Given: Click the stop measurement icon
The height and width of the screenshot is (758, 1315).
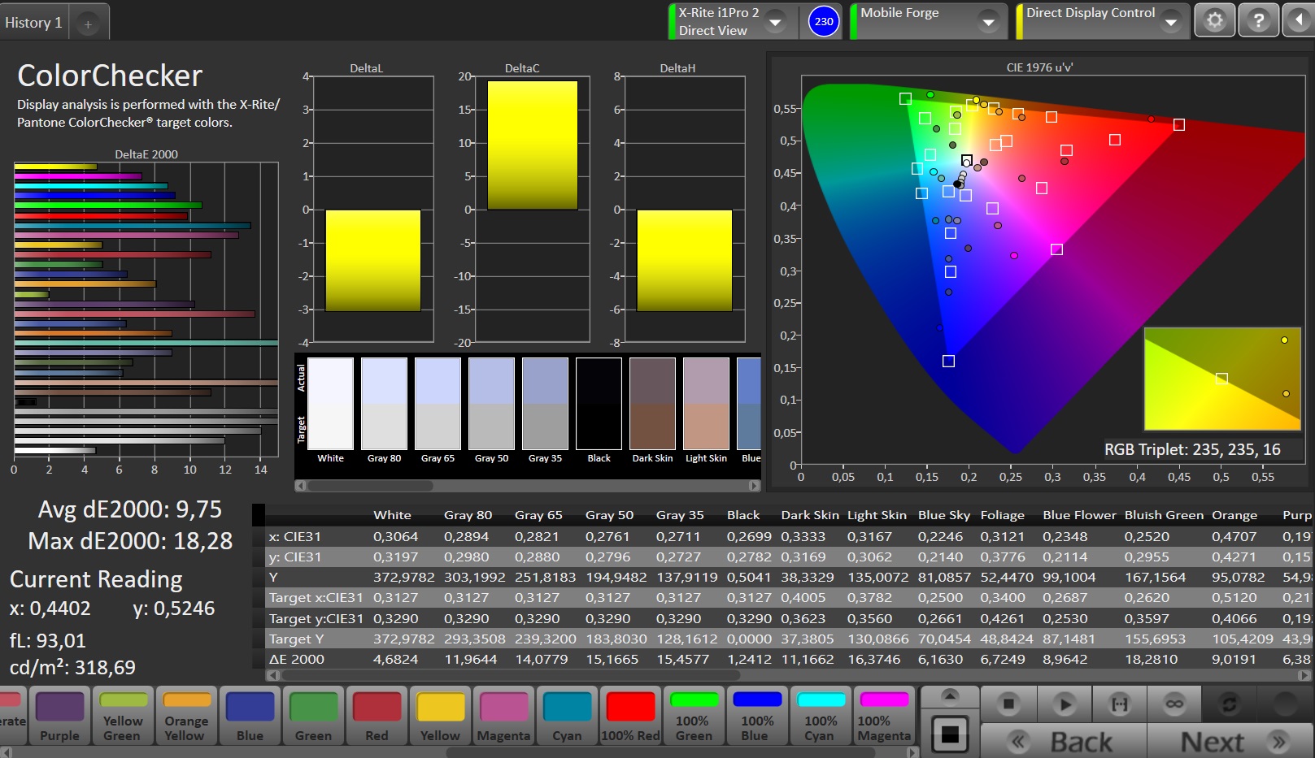Looking at the screenshot, I should tap(1008, 704).
